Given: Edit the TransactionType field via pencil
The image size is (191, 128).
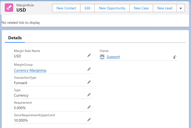Looking at the screenshot, I should point(89,82).
